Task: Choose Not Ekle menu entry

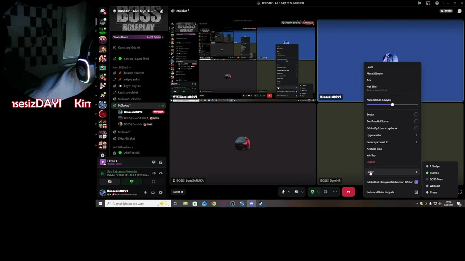Action: (392, 88)
